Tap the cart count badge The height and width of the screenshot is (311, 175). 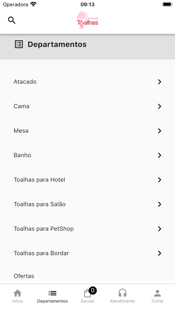(93, 290)
